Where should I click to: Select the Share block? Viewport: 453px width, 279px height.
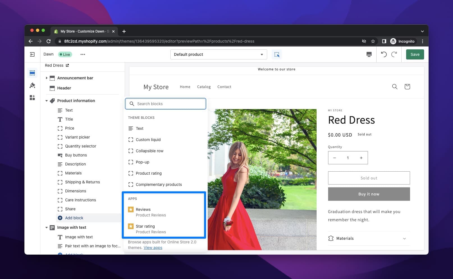[70, 209]
